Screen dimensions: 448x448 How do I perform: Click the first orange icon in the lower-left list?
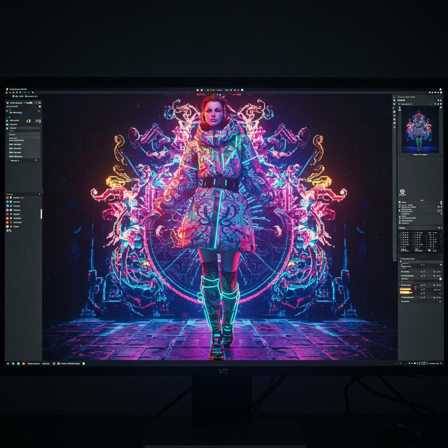point(8,198)
